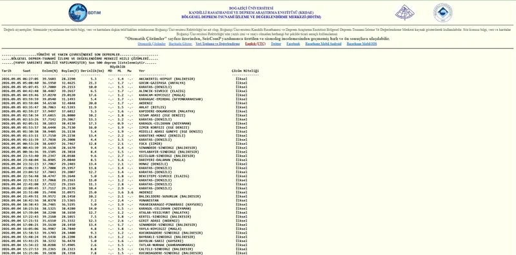Image resolution: width=516 pixels, height=255 pixels.
Task: Click longitude 42.5393 in AHLAT row
Action: tap(68, 107)
